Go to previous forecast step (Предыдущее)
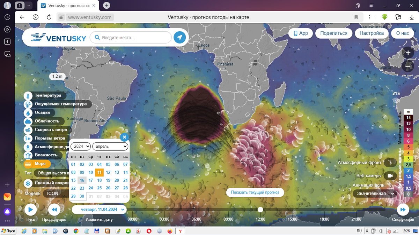 [54, 210]
